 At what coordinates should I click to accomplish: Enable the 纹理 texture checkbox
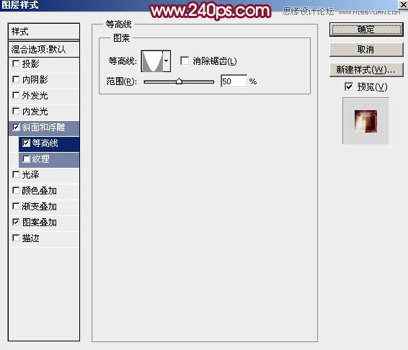[x=26, y=158]
